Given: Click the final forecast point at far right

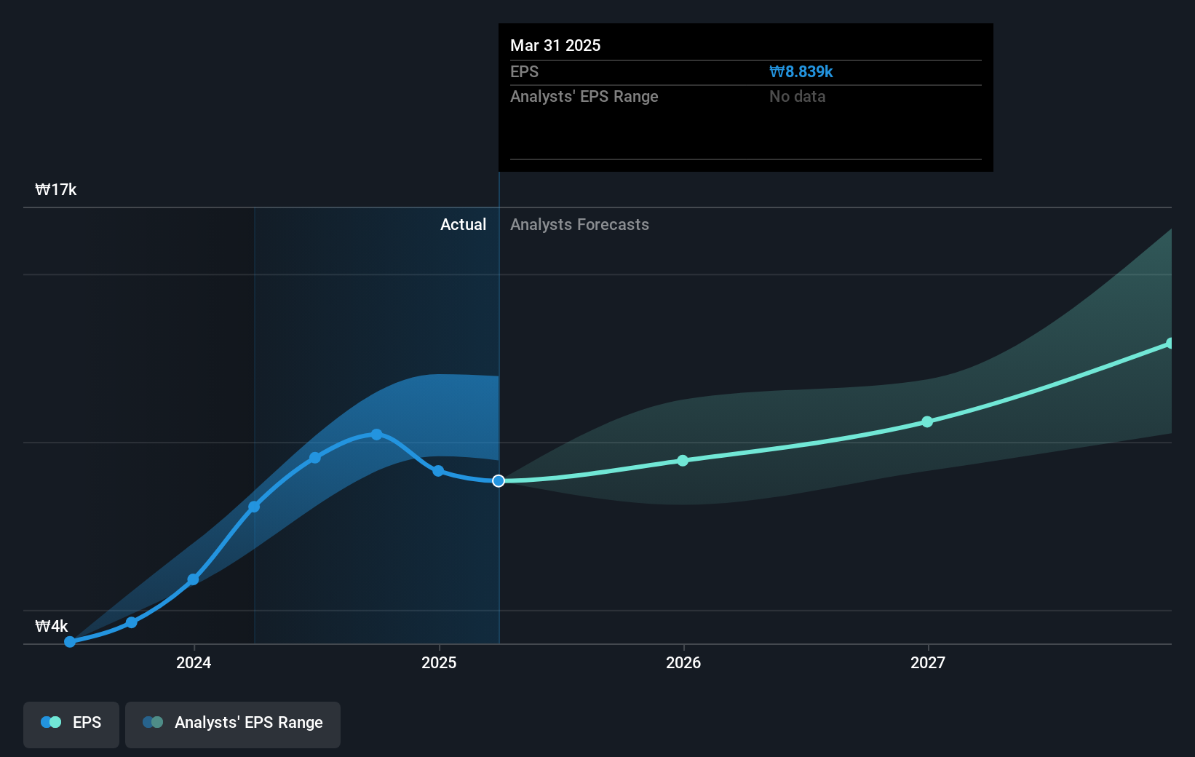Looking at the screenshot, I should 1170,344.
